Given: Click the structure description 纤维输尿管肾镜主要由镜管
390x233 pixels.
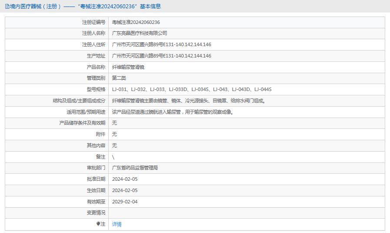Looking at the screenshot, I should [189, 101].
